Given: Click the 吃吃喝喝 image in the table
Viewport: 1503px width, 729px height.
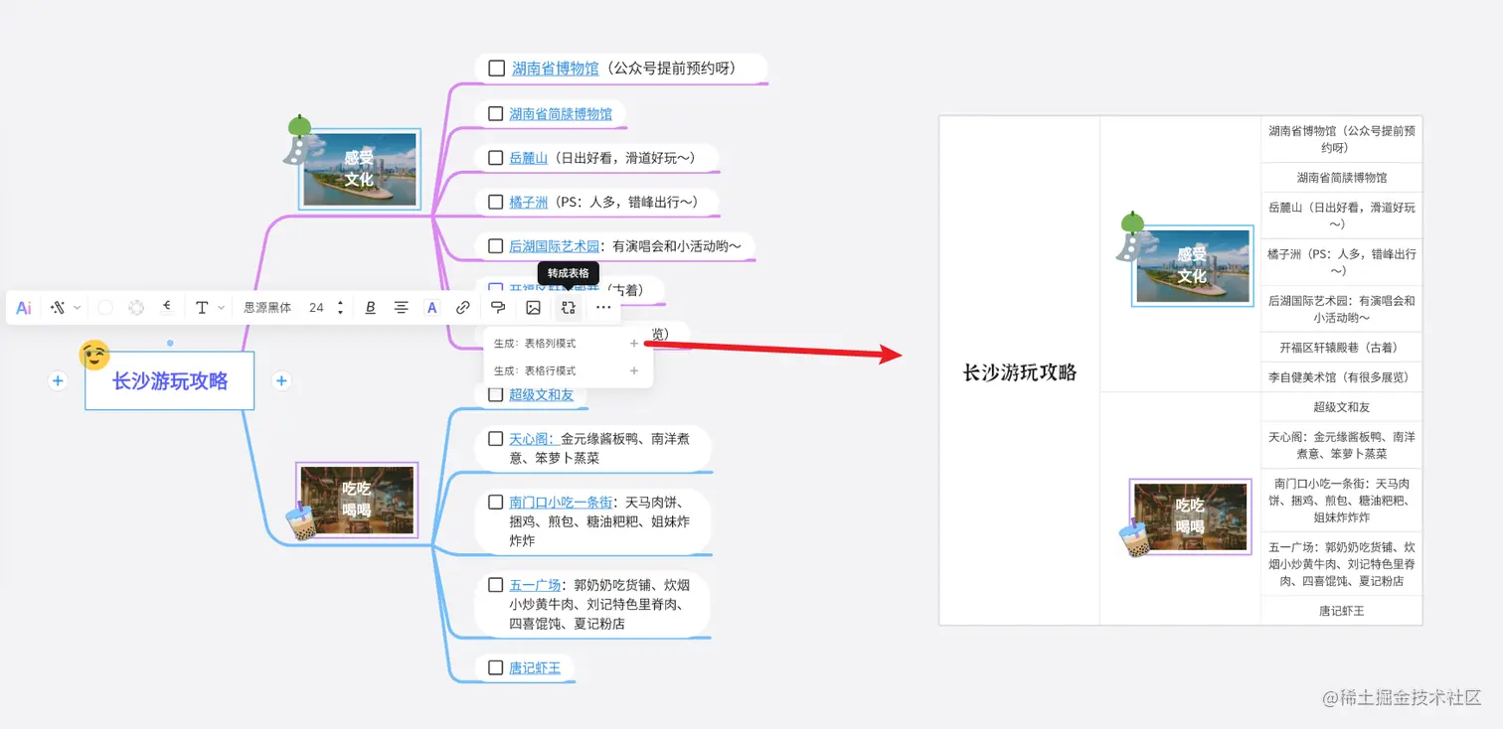Looking at the screenshot, I should pos(1191,516).
